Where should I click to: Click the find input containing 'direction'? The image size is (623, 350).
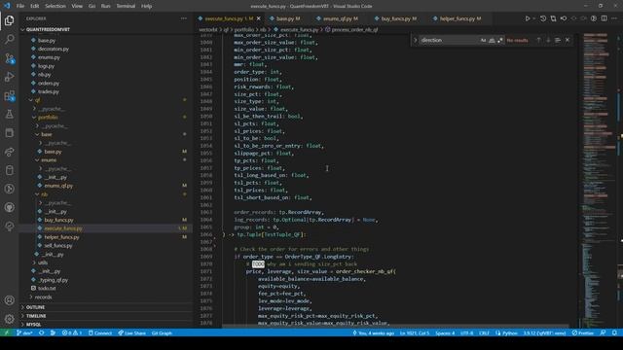pyautogui.click(x=449, y=40)
